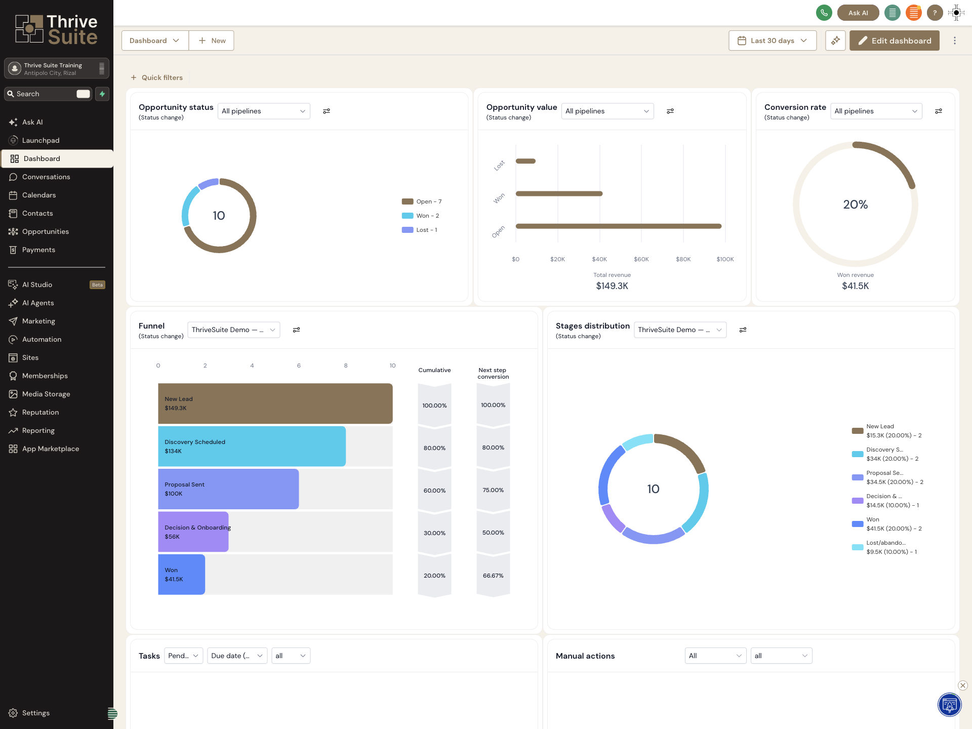This screenshot has height=729, width=972.
Task: Click the green list icon in header
Action: coord(892,13)
